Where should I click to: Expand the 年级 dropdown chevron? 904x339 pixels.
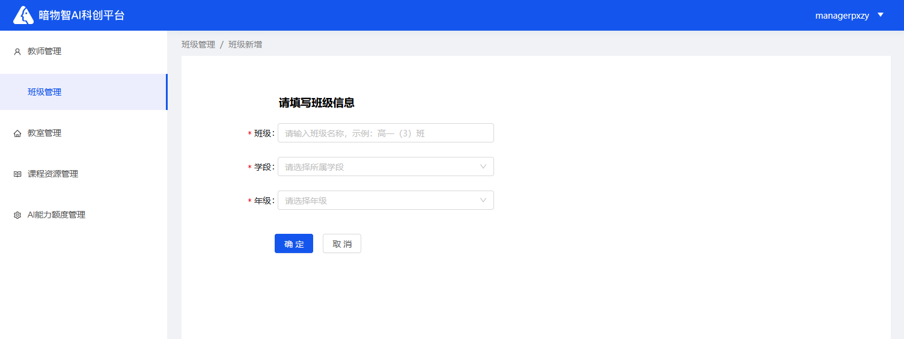(483, 200)
